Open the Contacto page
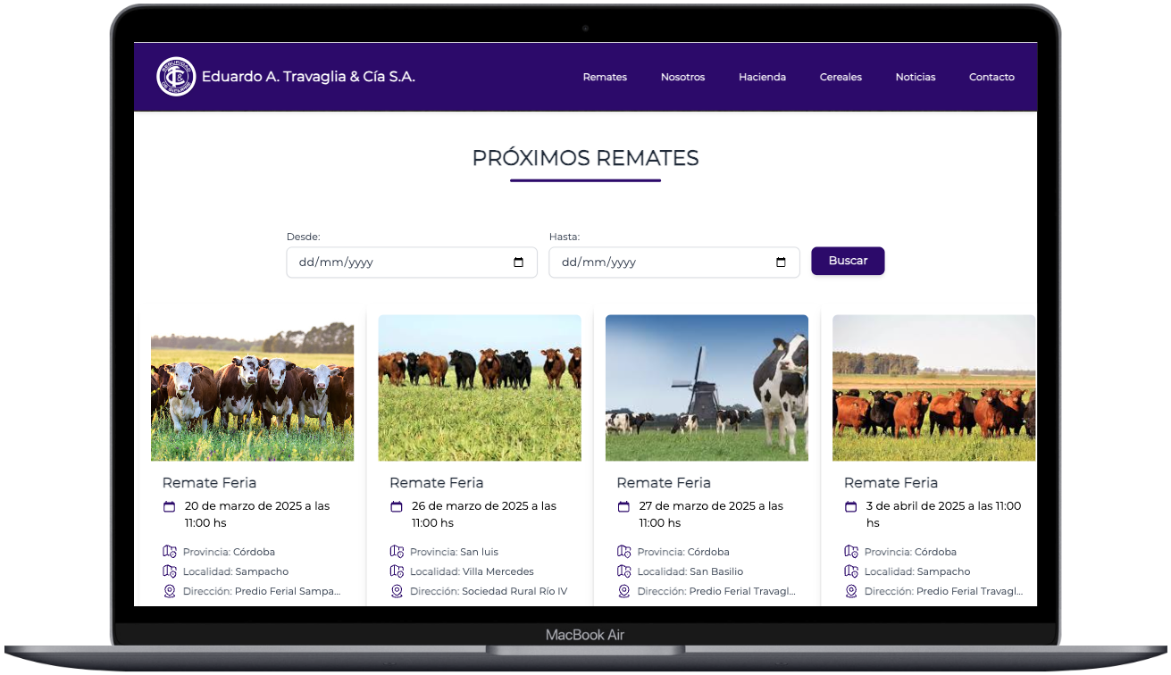 coord(991,78)
